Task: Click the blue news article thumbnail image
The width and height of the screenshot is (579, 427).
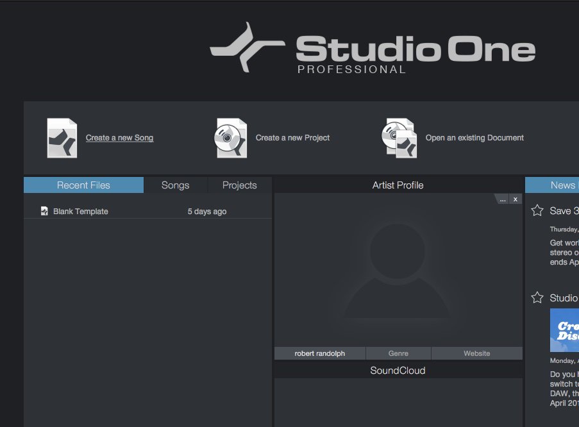Action: point(564,330)
